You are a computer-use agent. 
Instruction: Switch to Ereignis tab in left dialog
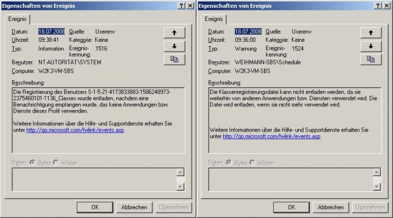(x=17, y=19)
